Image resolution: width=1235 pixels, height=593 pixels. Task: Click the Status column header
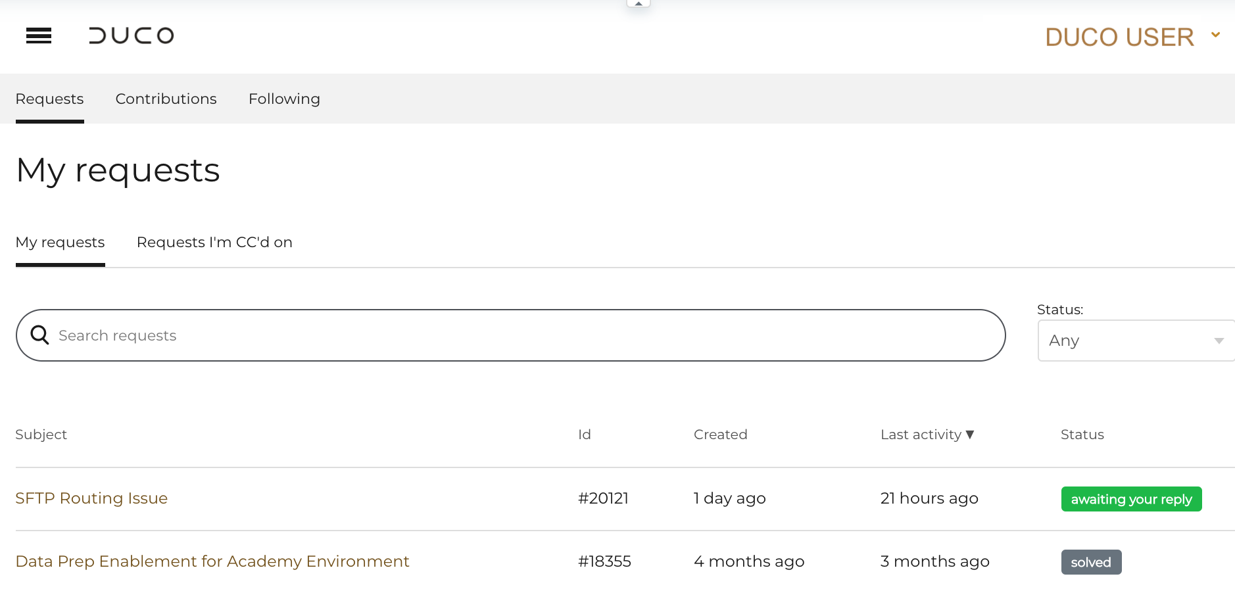(1082, 435)
